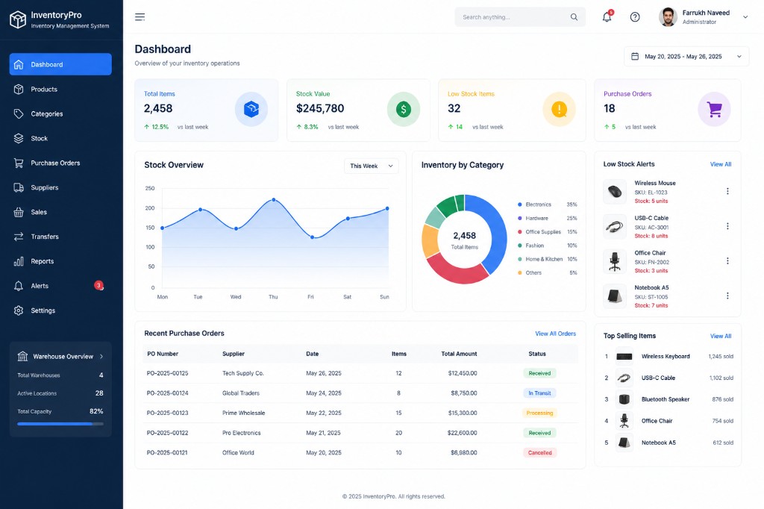Click the Low Stock Items warning icon
This screenshot has width=764, height=509.
click(x=559, y=109)
